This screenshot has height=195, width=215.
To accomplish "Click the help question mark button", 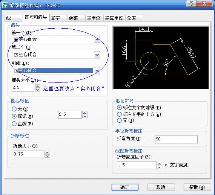I will (x=192, y=3).
